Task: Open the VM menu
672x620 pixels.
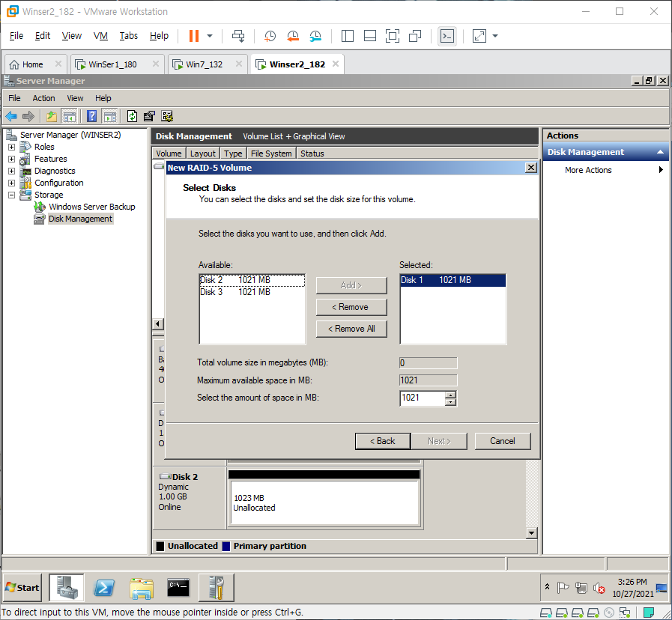Action: (100, 35)
